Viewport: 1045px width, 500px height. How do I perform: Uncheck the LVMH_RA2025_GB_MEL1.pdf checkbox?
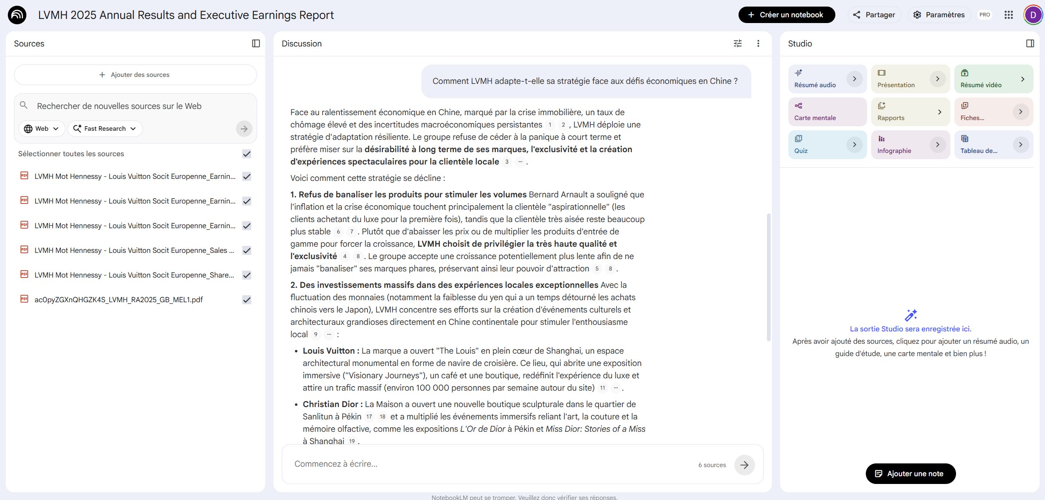[x=247, y=300]
